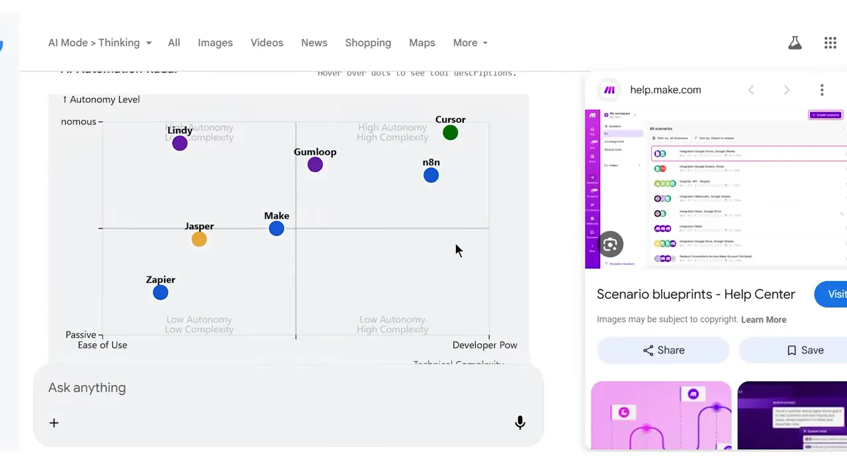
Task: Click the Make logo beside help.make.com
Action: coord(609,90)
